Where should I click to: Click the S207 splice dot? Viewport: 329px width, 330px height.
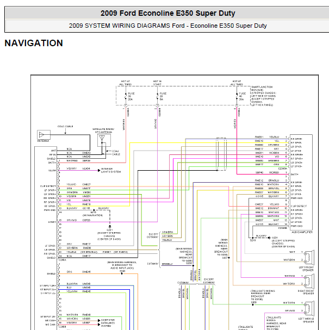(x=229, y=258)
